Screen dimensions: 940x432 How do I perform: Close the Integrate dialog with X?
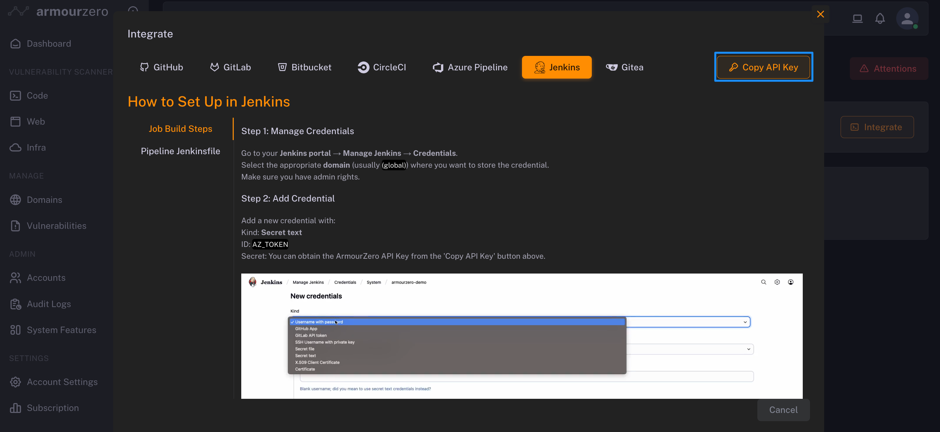coord(820,14)
